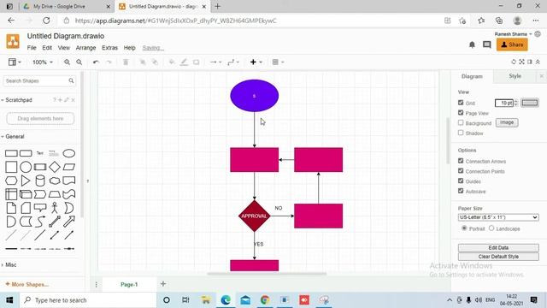Open the Paper Size US-Letter dropdown
The width and height of the screenshot is (547, 308).
pyautogui.click(x=498, y=217)
